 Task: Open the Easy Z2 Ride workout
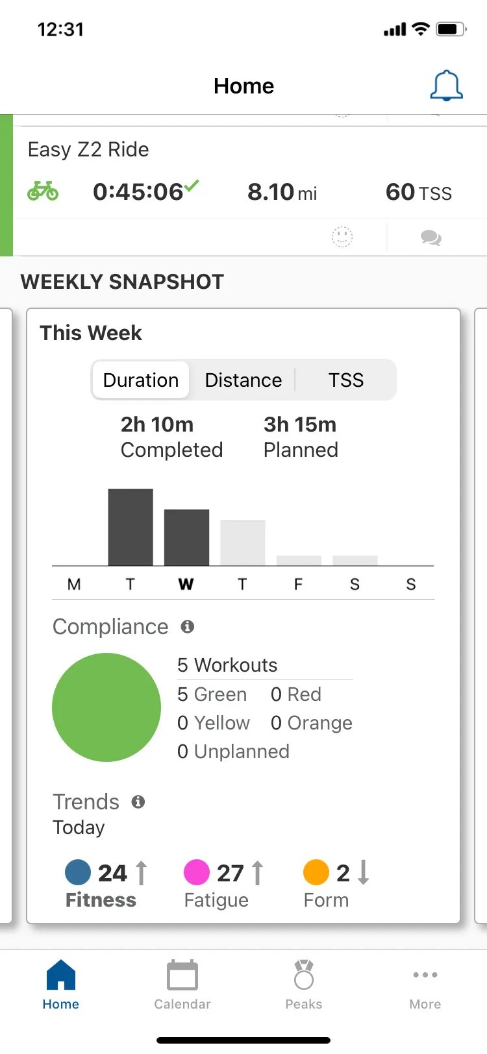pos(88,150)
